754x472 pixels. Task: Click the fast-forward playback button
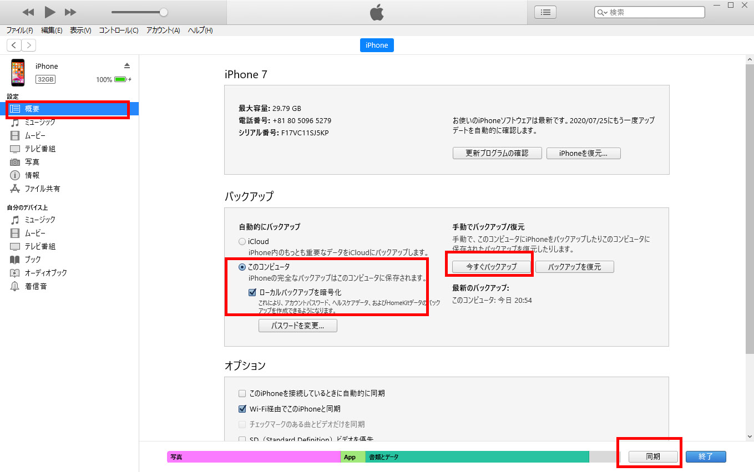pos(70,12)
